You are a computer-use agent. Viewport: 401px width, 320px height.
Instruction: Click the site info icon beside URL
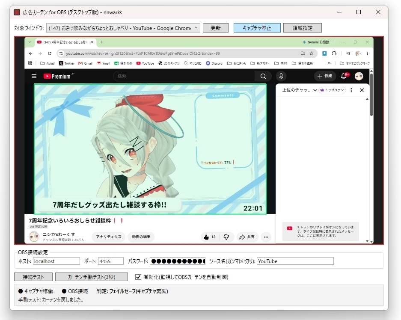coord(61,53)
